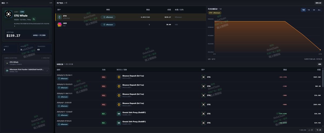Click the ETH · ethereum chart series pill
This screenshot has height=133, width=324.
point(215,13)
